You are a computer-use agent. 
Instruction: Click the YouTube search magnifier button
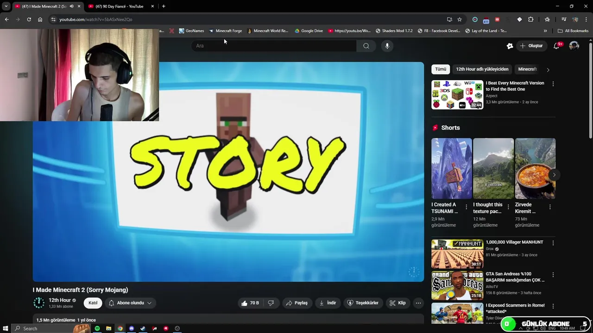(x=366, y=46)
